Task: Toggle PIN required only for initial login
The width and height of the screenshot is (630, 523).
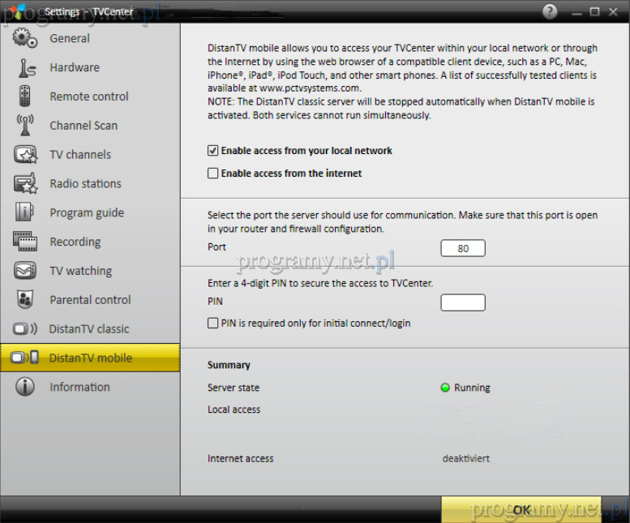Action: tap(213, 323)
